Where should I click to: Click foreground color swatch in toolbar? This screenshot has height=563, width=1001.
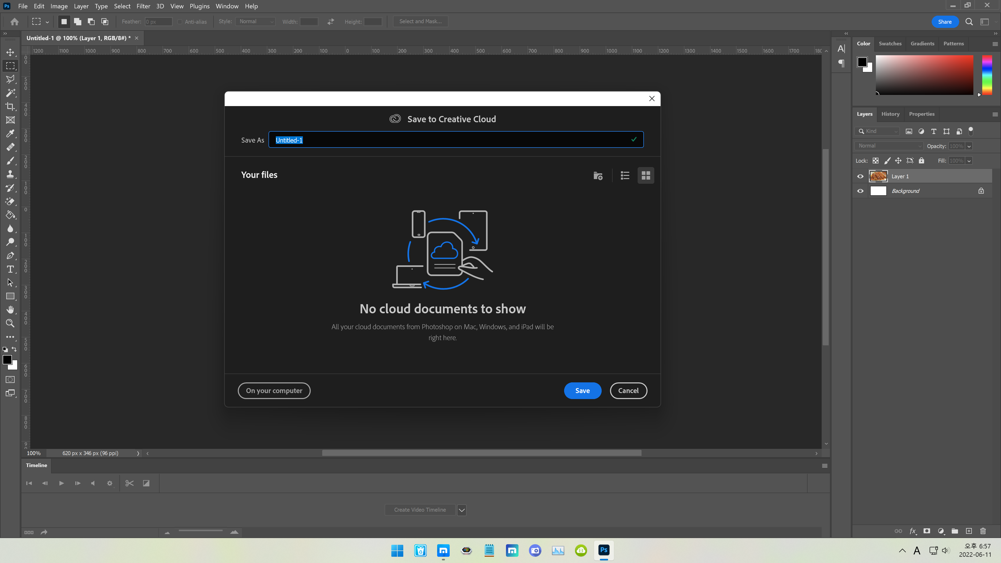pos(7,360)
